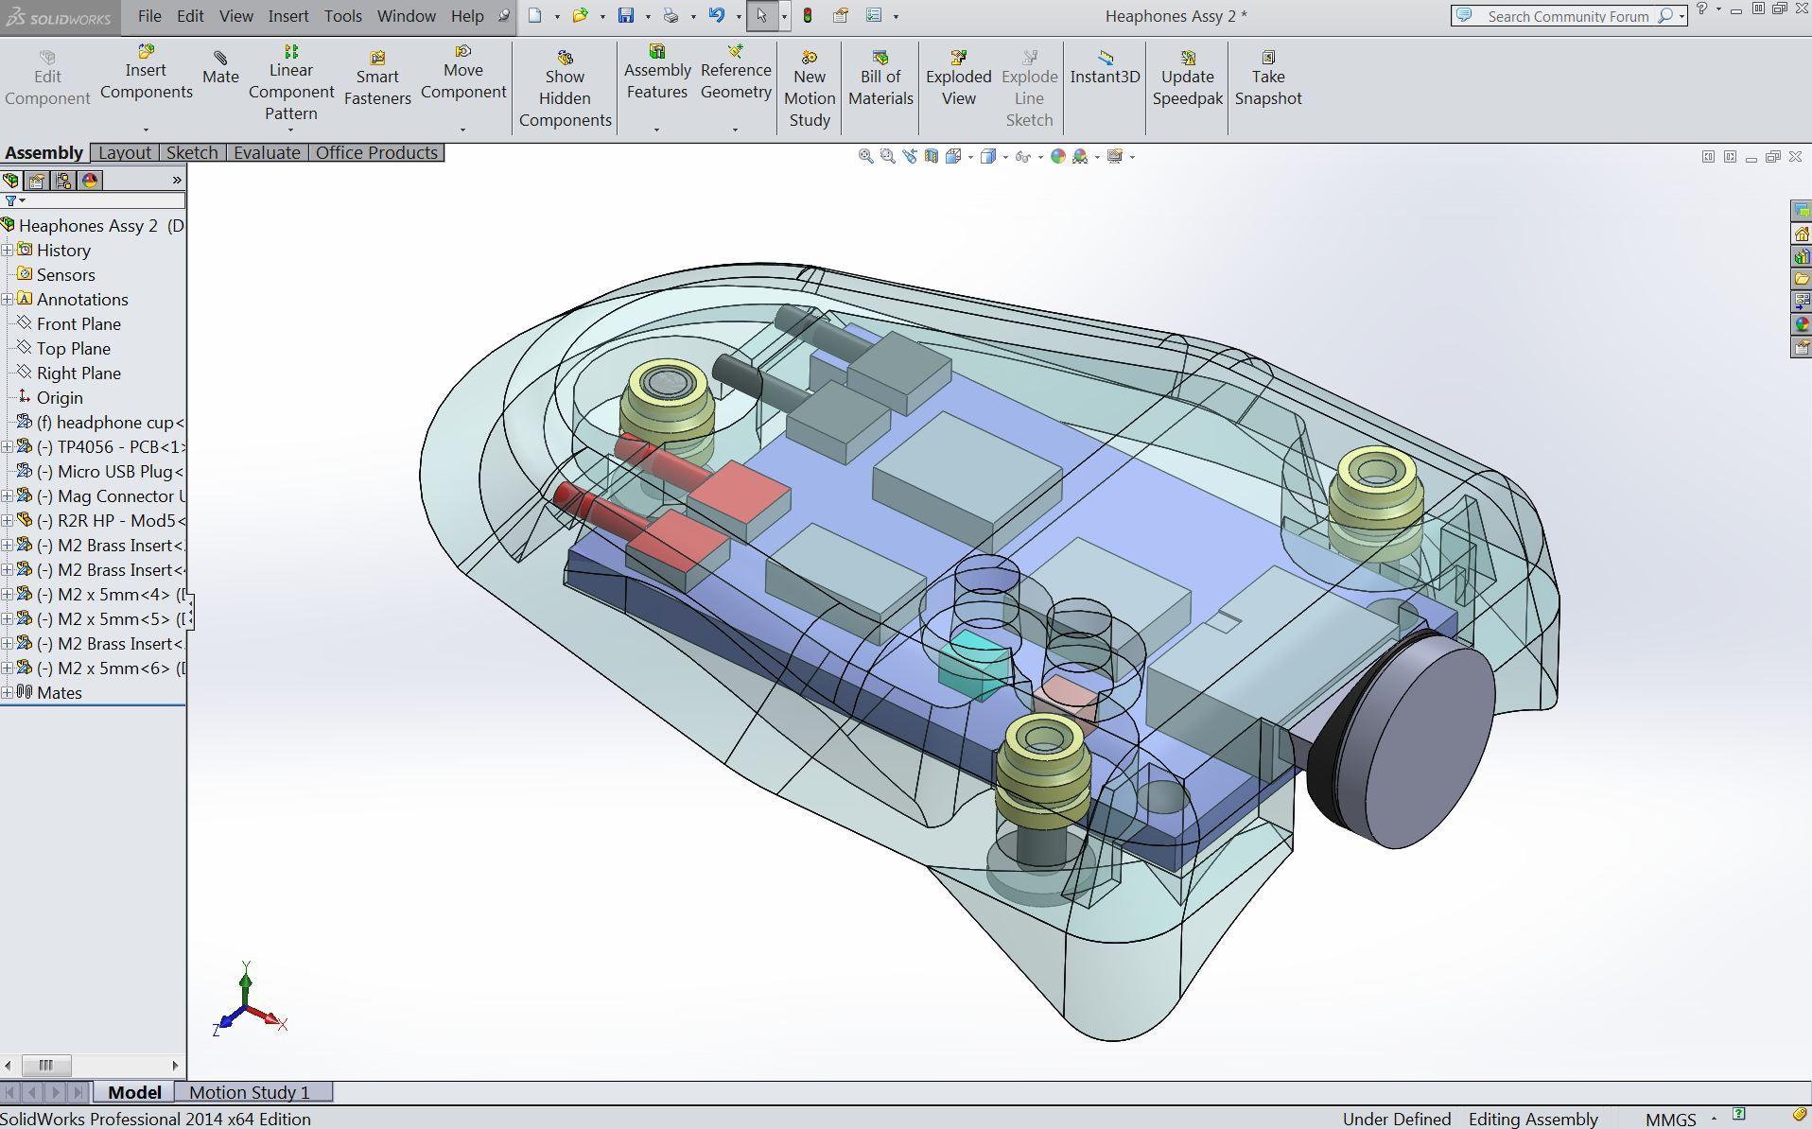Select Origin in the feature tree
This screenshot has width=1812, height=1129.
tap(60, 397)
